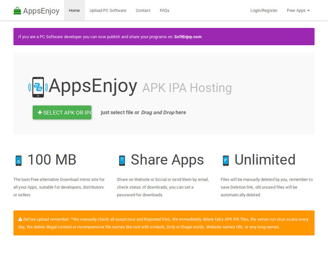The image size is (328, 262).
Task: Click the '100 MB' heading
Action: [x=52, y=160]
